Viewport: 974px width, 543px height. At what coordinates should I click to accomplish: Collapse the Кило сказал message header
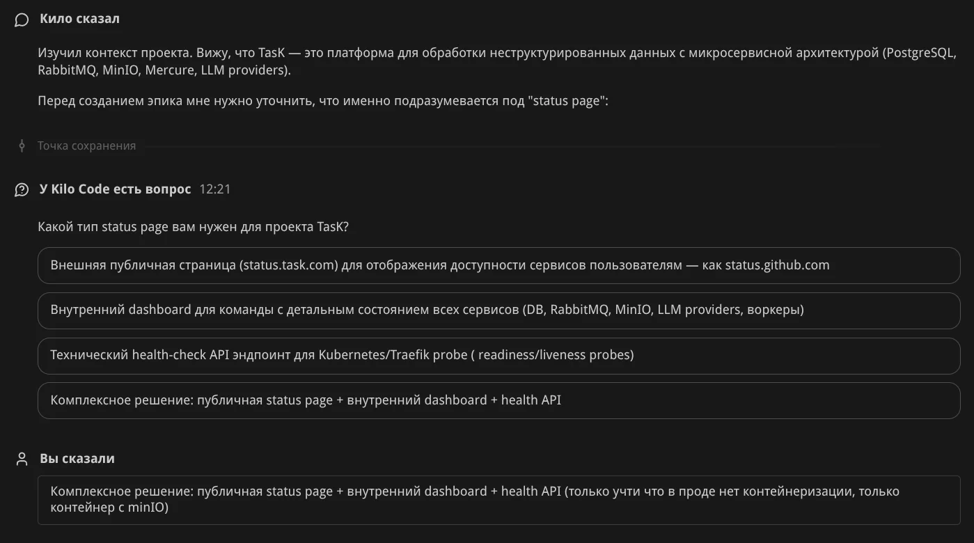pos(79,19)
